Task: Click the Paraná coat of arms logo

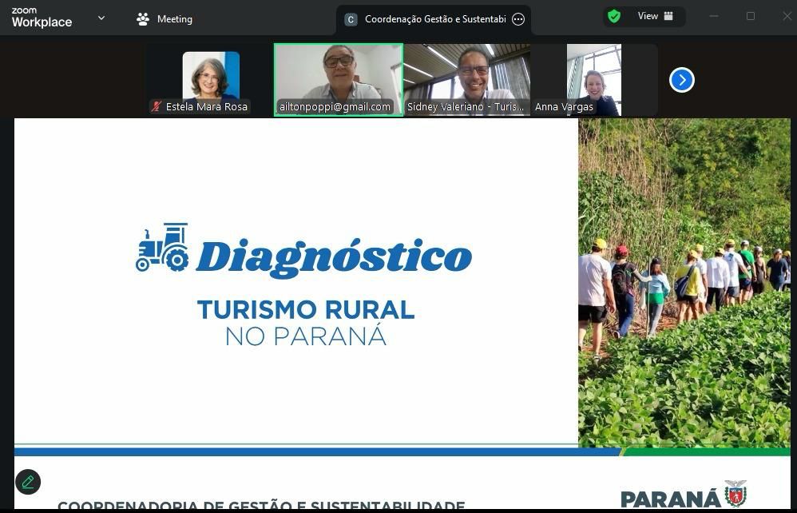Action: click(x=735, y=494)
